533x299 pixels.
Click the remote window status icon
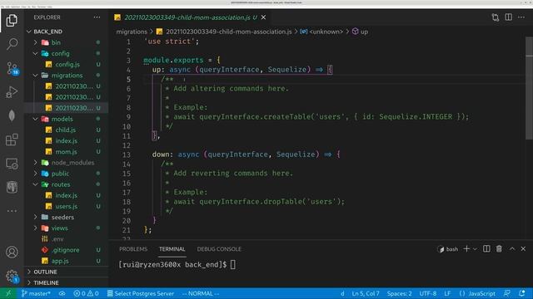[8, 293]
